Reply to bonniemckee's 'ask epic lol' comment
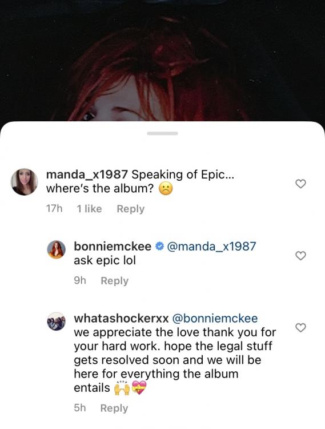 tap(114, 281)
